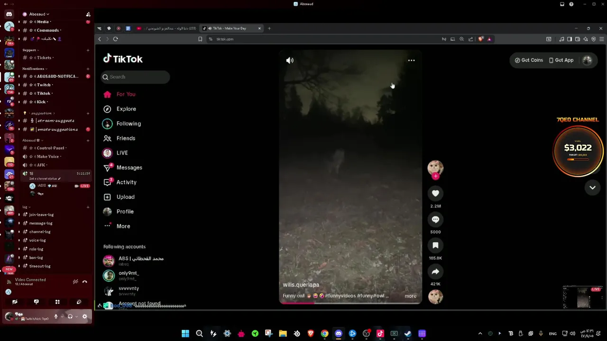
Task: Open Discord user settings gear
Action: tap(85, 316)
